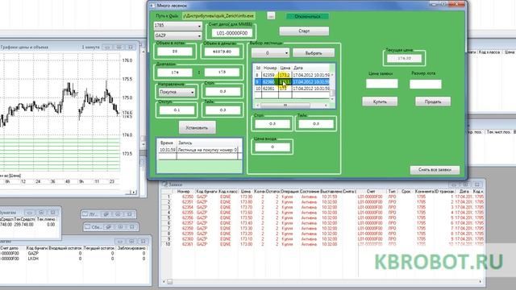Click the Старт button
Image resolution: width=516 pixels, height=290 pixels.
point(304,31)
